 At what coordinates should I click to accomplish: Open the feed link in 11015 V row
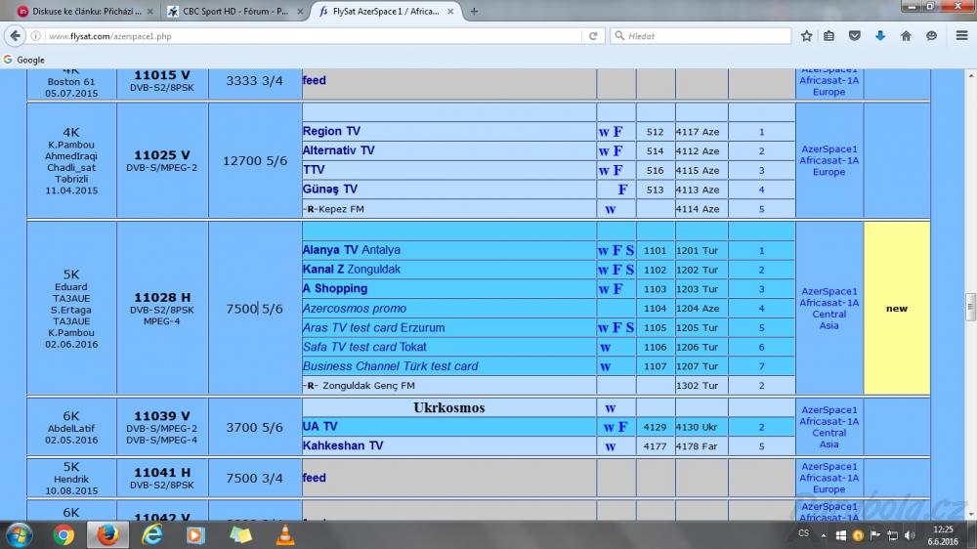pos(314,80)
